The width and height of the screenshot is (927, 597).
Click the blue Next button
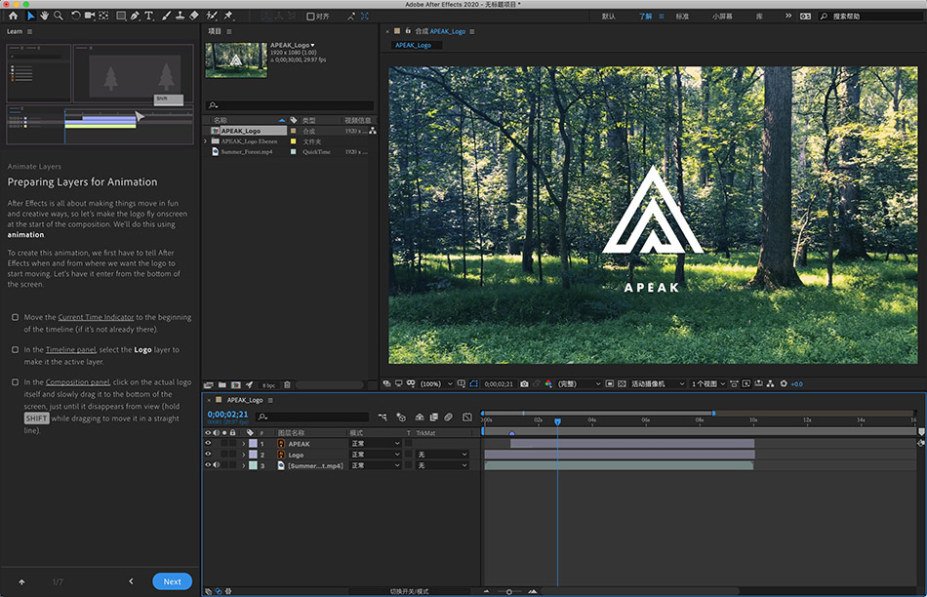pyautogui.click(x=172, y=581)
